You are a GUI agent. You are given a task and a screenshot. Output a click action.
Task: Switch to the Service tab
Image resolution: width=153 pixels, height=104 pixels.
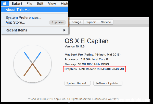coord(106,22)
